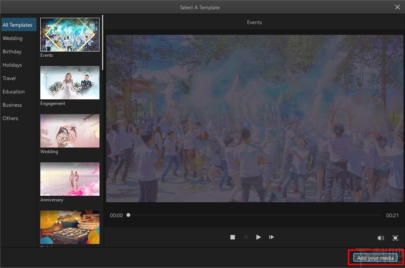Click the template list scrollbar

(102, 43)
